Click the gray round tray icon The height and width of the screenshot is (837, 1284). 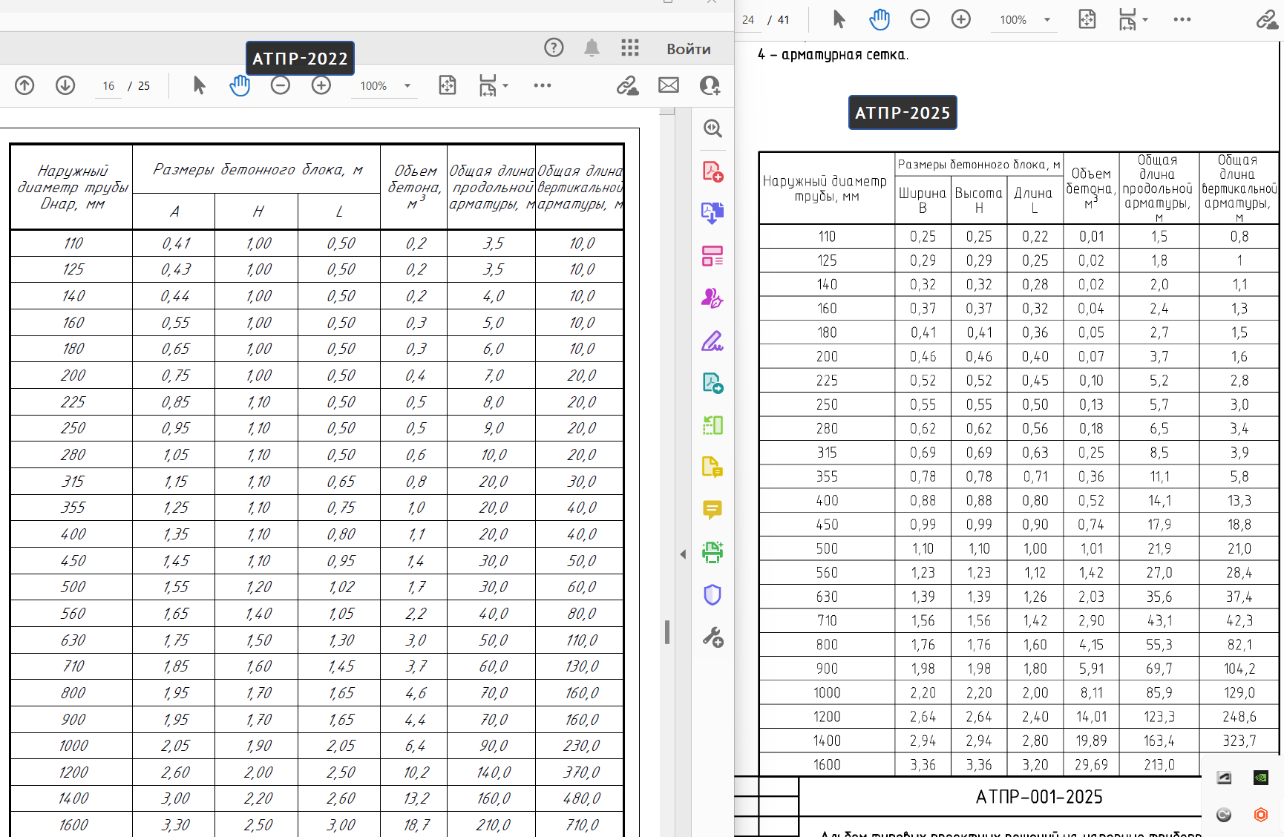click(x=1224, y=815)
